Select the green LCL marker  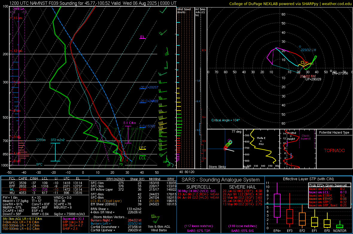pos(142,158)
